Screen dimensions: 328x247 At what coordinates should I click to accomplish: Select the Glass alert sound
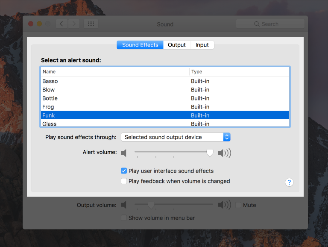[165, 123]
